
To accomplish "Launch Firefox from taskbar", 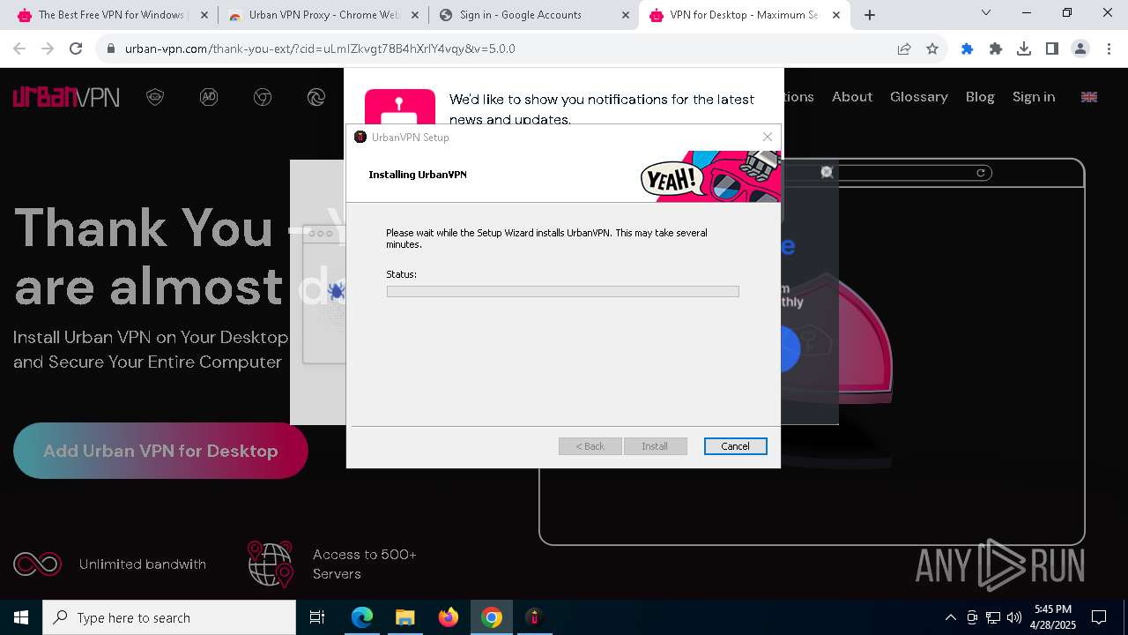I will [449, 617].
